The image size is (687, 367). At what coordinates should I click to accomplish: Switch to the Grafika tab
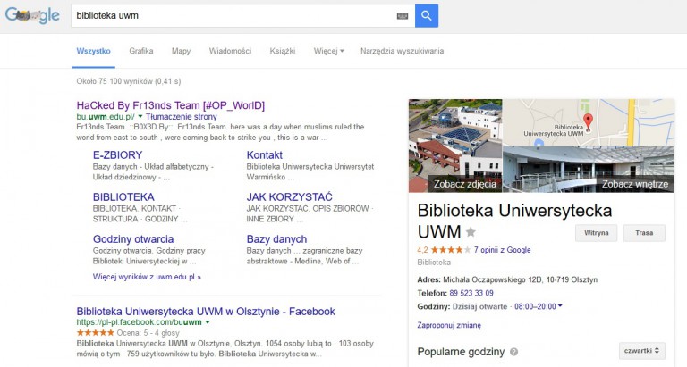(140, 51)
